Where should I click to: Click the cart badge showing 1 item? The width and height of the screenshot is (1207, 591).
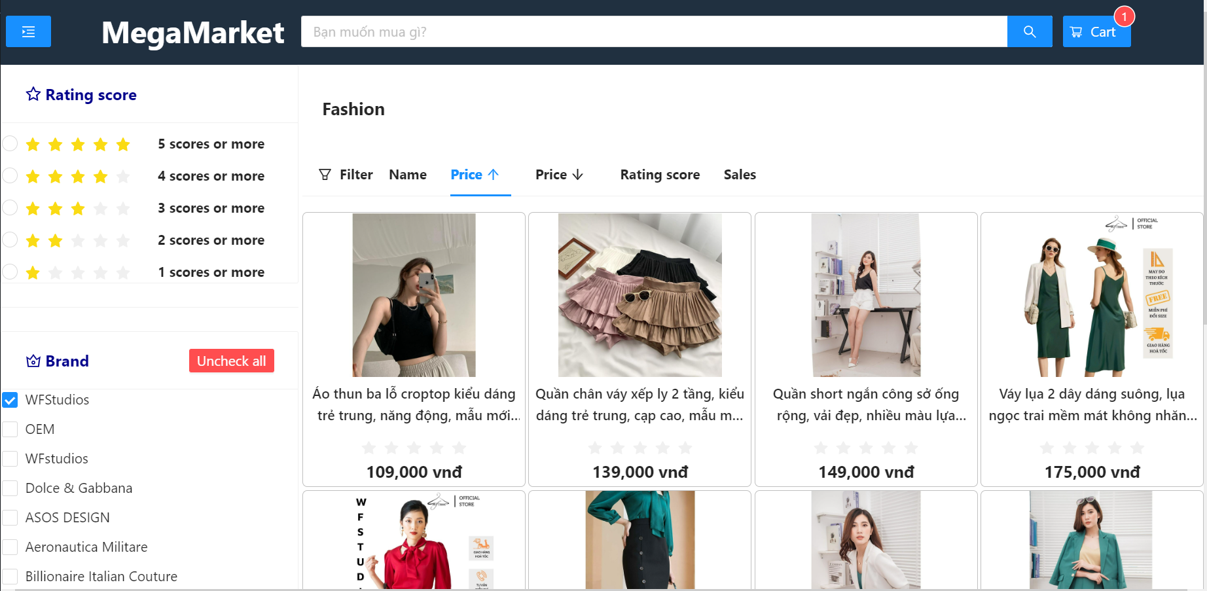pos(1125,16)
